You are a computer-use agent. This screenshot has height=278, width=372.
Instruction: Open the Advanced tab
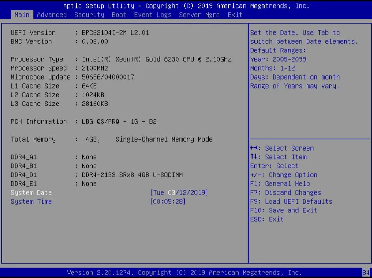[52, 15]
